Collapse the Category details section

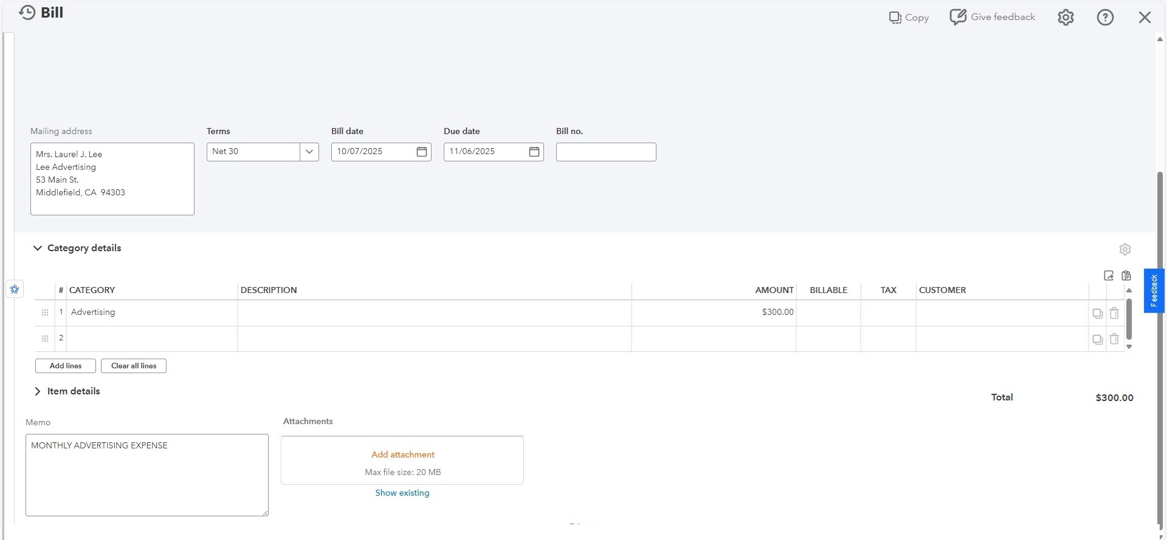(x=38, y=248)
